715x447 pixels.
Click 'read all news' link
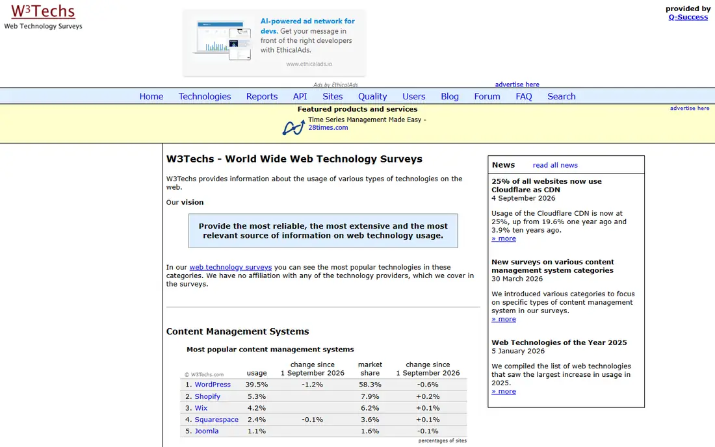coord(555,166)
